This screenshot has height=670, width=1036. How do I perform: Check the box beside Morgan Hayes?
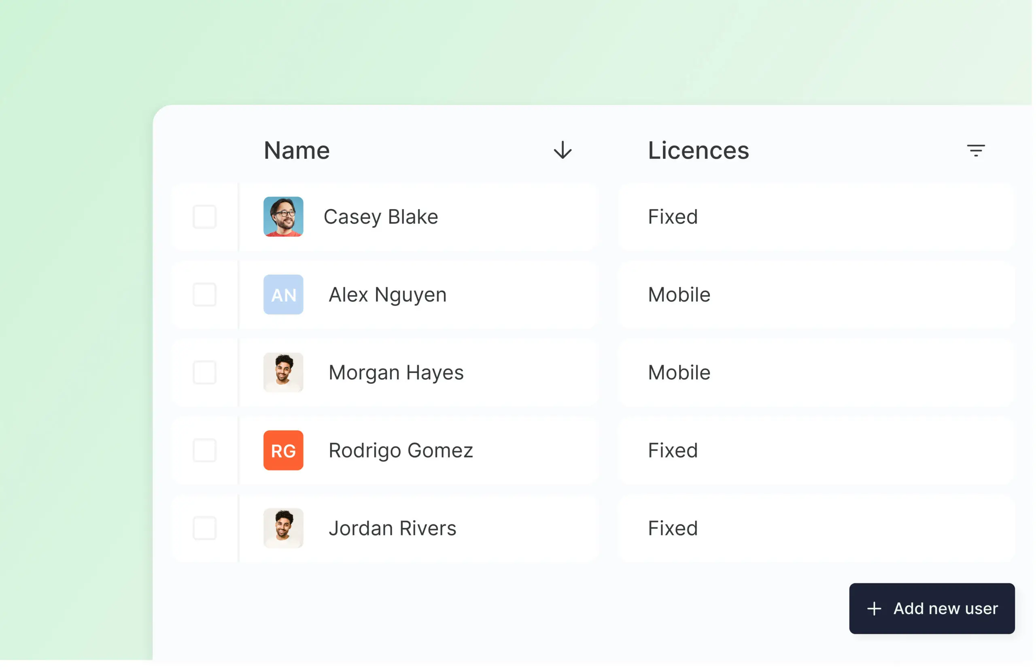coord(204,372)
